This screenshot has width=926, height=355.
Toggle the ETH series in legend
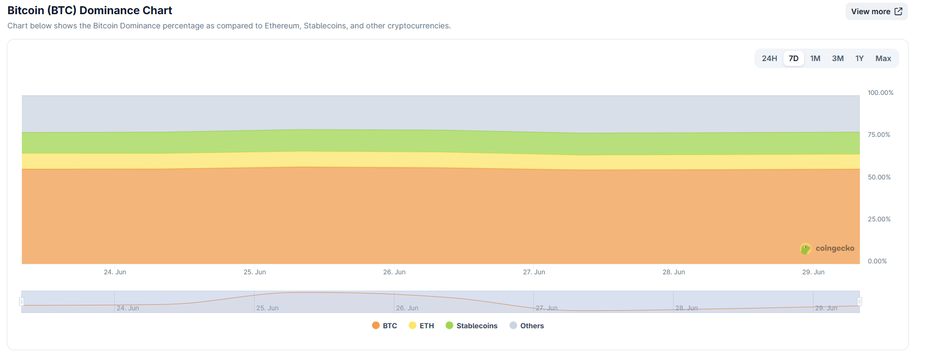click(421, 326)
